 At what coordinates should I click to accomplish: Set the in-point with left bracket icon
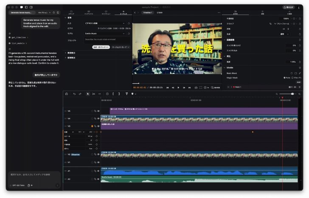point(113,94)
